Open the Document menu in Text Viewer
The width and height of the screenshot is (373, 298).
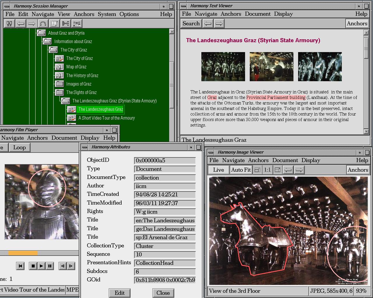point(258,14)
